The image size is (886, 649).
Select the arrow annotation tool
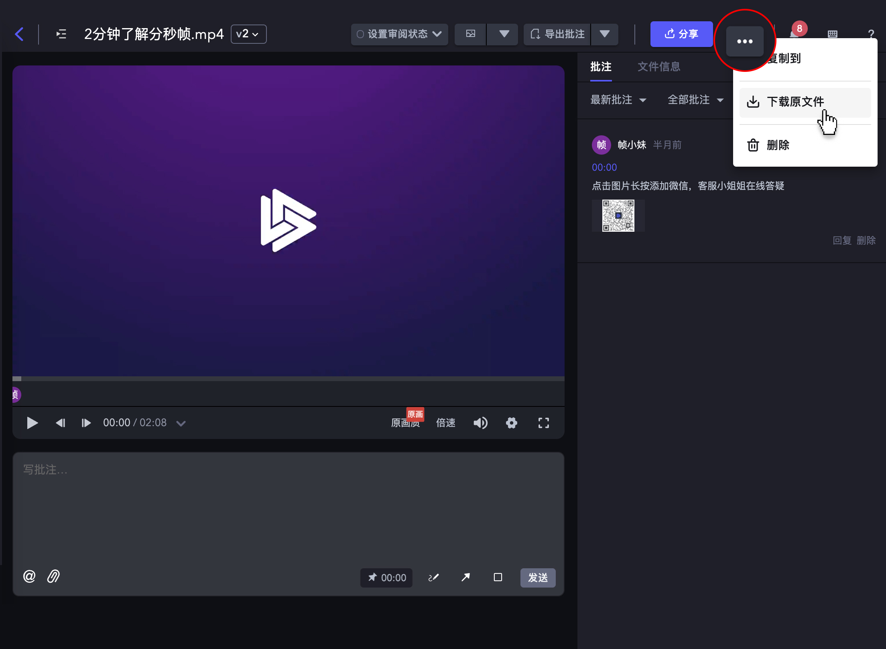click(x=465, y=578)
